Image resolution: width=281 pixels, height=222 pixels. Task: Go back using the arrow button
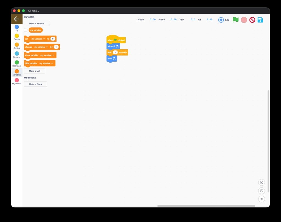point(17,19)
